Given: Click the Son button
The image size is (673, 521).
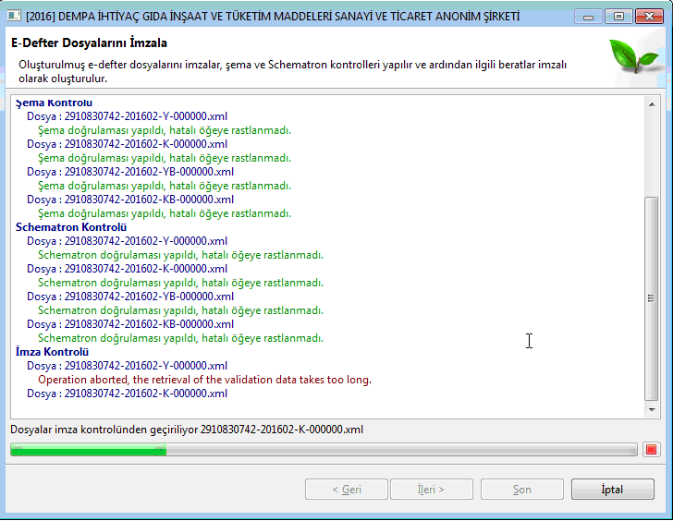Looking at the screenshot, I should (x=521, y=490).
